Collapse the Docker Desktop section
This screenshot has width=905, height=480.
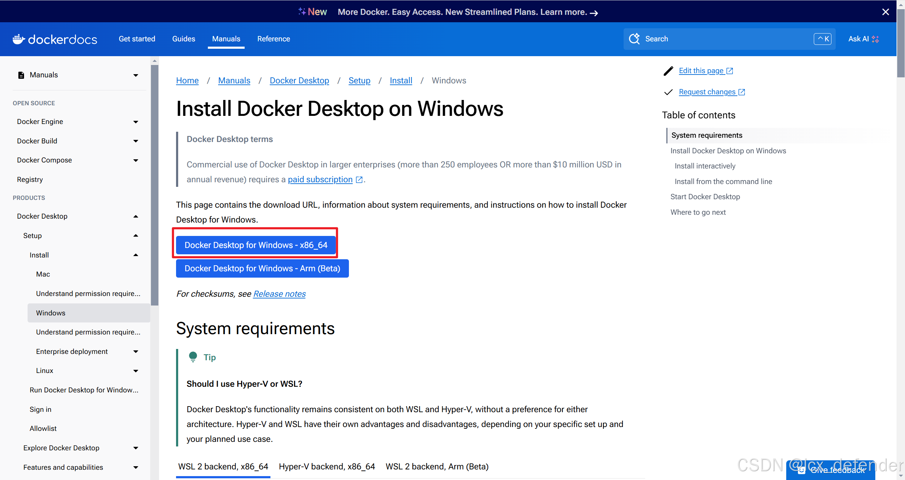[136, 216]
